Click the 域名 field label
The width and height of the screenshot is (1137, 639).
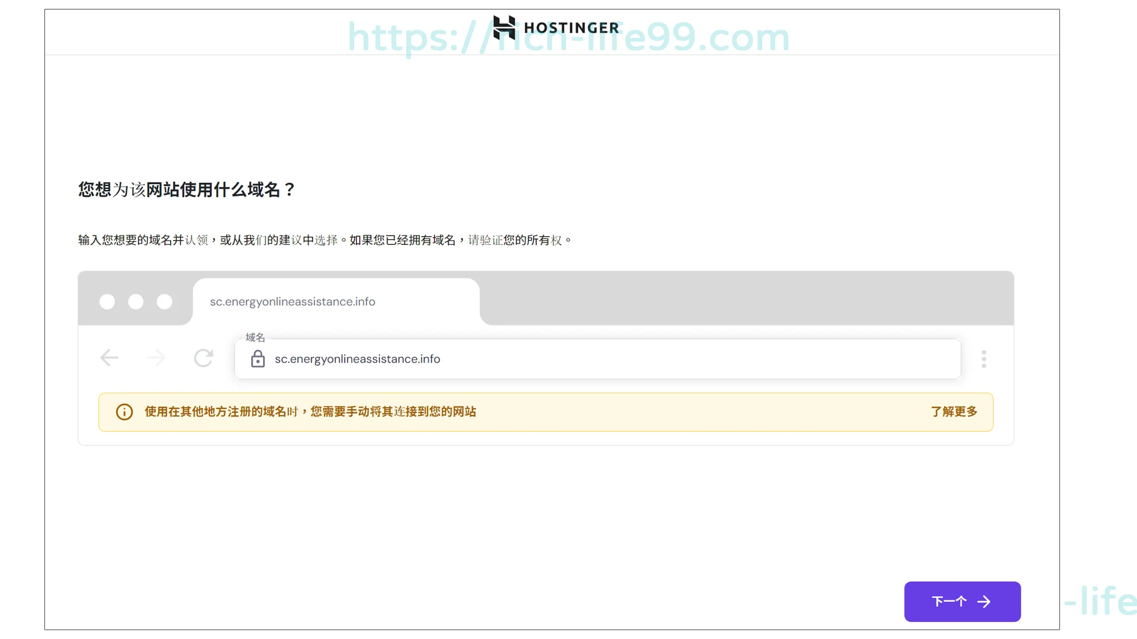[255, 337]
